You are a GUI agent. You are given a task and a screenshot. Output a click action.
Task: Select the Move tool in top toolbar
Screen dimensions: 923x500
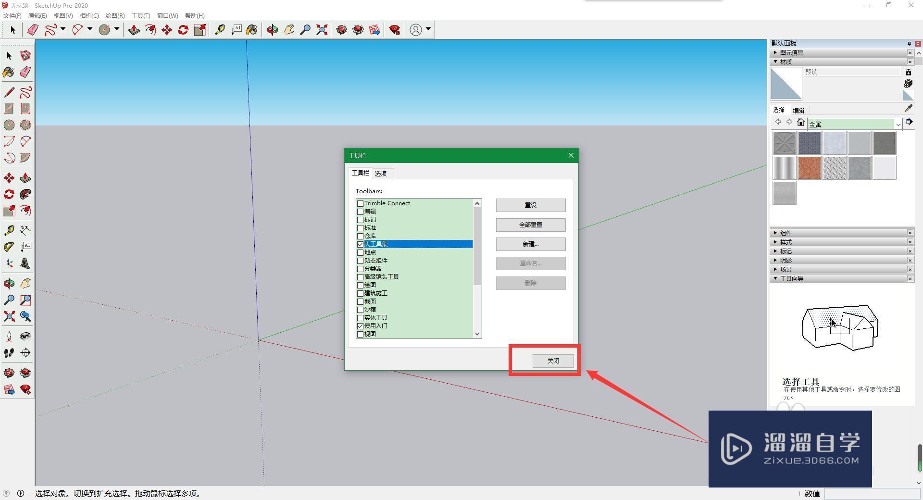[167, 30]
